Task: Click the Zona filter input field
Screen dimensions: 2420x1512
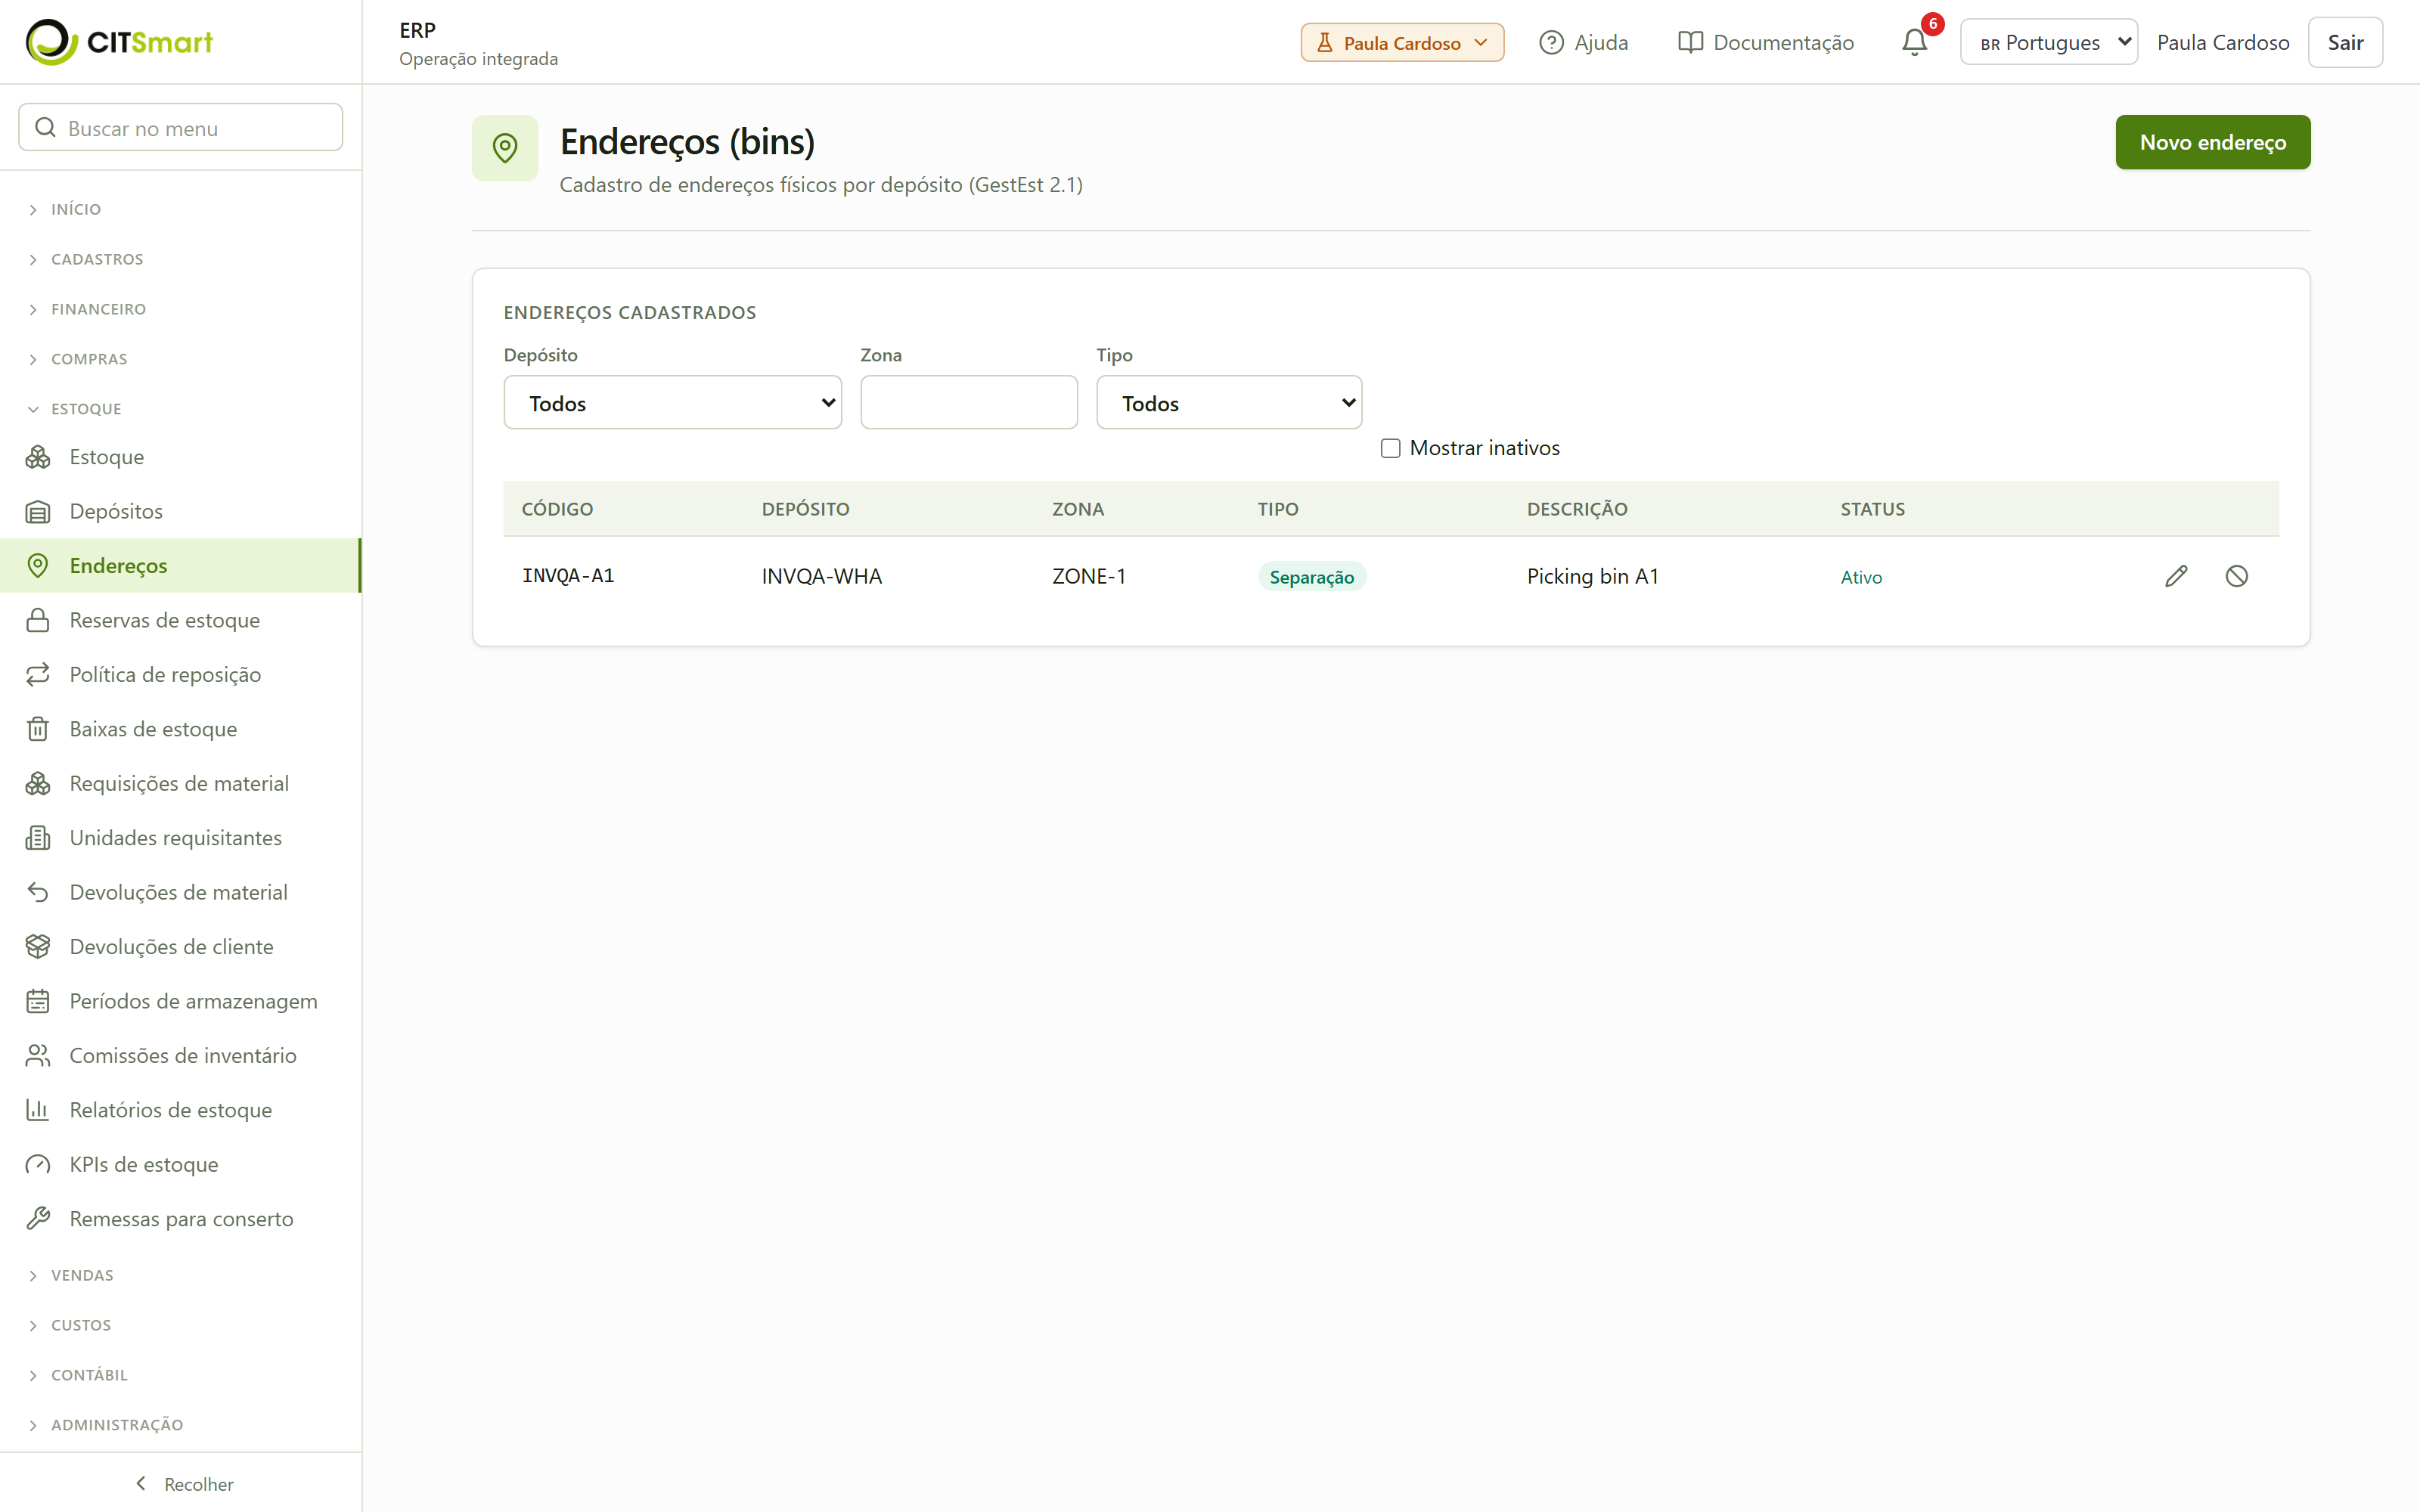Action: pyautogui.click(x=969, y=403)
